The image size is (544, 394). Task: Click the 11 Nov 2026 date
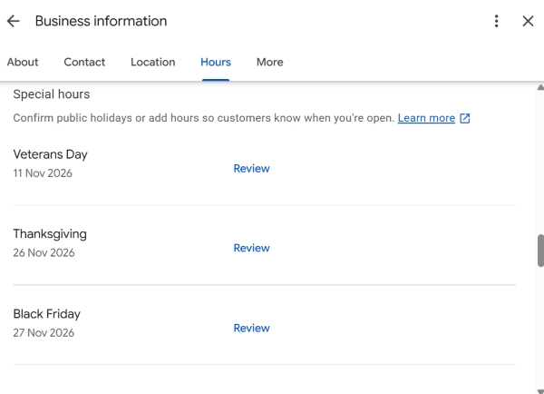click(x=43, y=173)
